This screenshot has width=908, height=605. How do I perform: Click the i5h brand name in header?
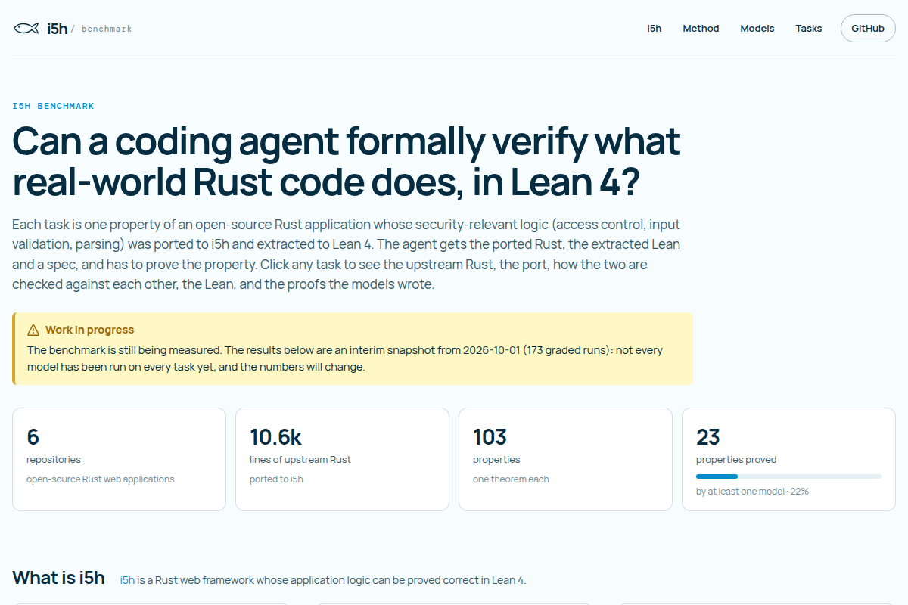pos(57,29)
